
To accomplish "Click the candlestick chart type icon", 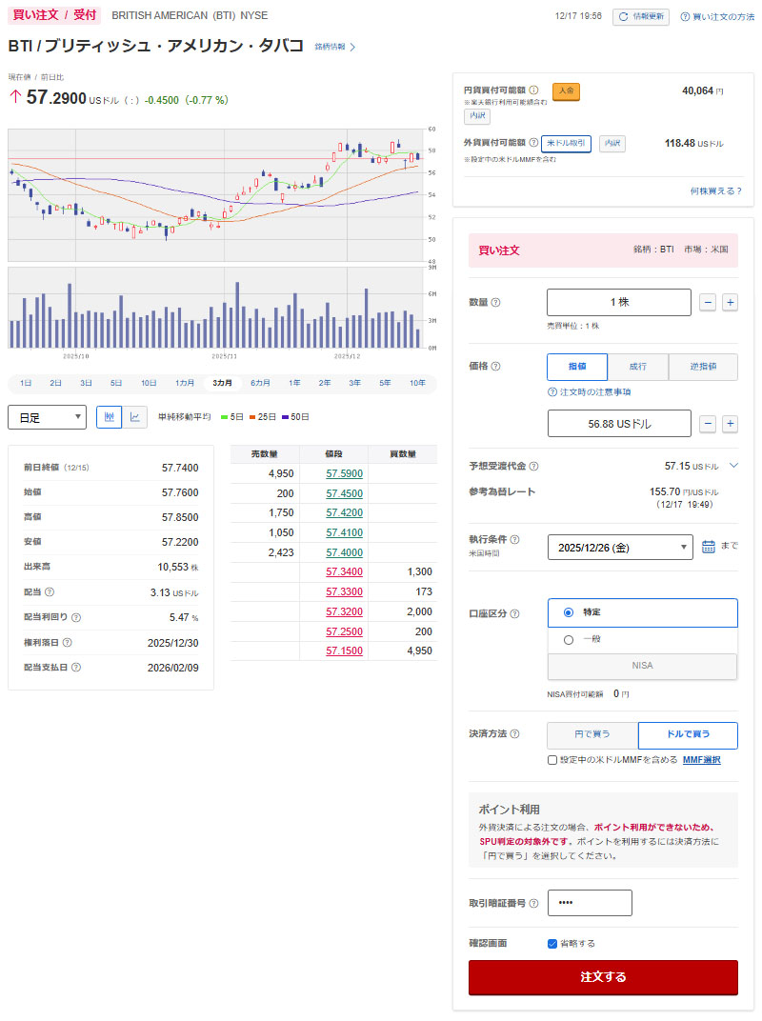I will click(x=110, y=417).
